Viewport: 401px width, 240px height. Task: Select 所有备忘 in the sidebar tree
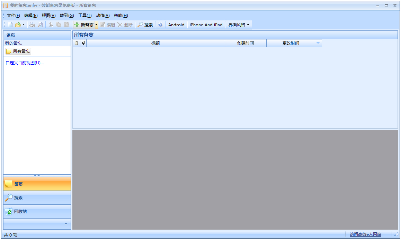click(21, 51)
